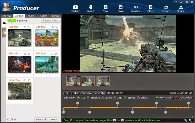195x123 pixels.
Task: Switch to the Project tab
Action: (x=7, y=16)
